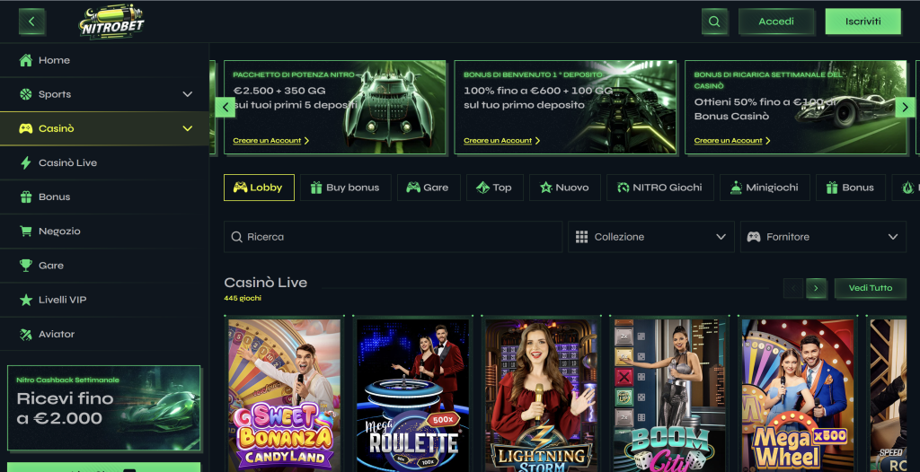Click the Negozio shopping cart icon
Viewport: 920px width, 472px height.
pyautogui.click(x=25, y=231)
